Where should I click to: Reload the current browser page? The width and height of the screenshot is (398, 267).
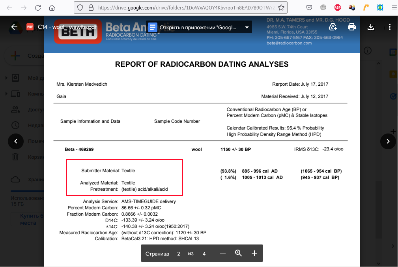coord(38,8)
